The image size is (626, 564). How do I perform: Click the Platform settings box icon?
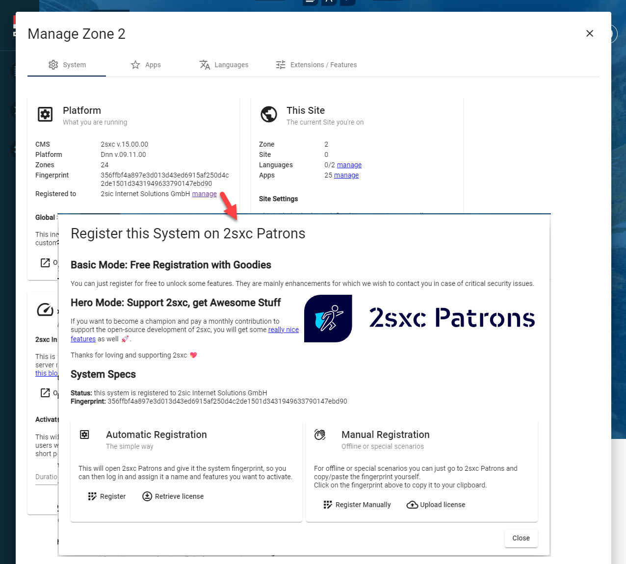pos(45,115)
